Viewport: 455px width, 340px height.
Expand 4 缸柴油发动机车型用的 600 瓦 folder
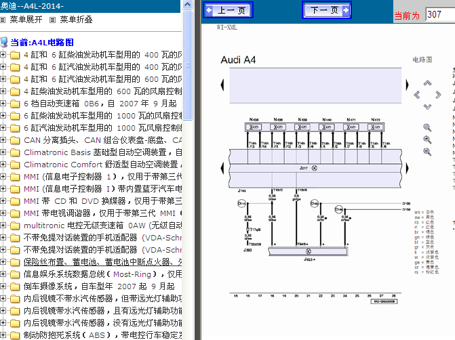[x=3, y=91]
